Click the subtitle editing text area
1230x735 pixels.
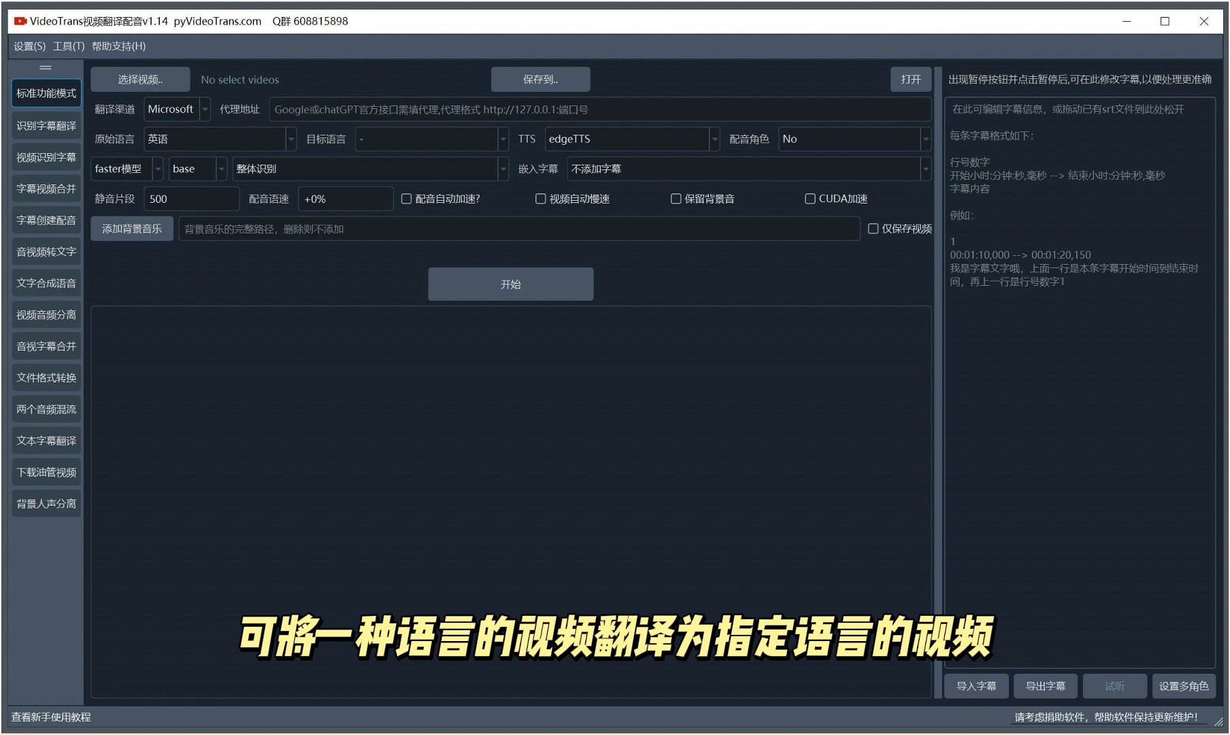click(x=1080, y=383)
